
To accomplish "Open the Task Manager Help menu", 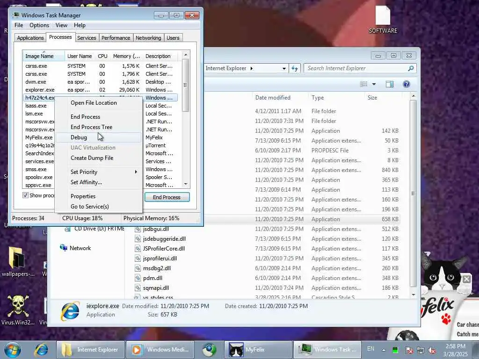I will point(80,25).
